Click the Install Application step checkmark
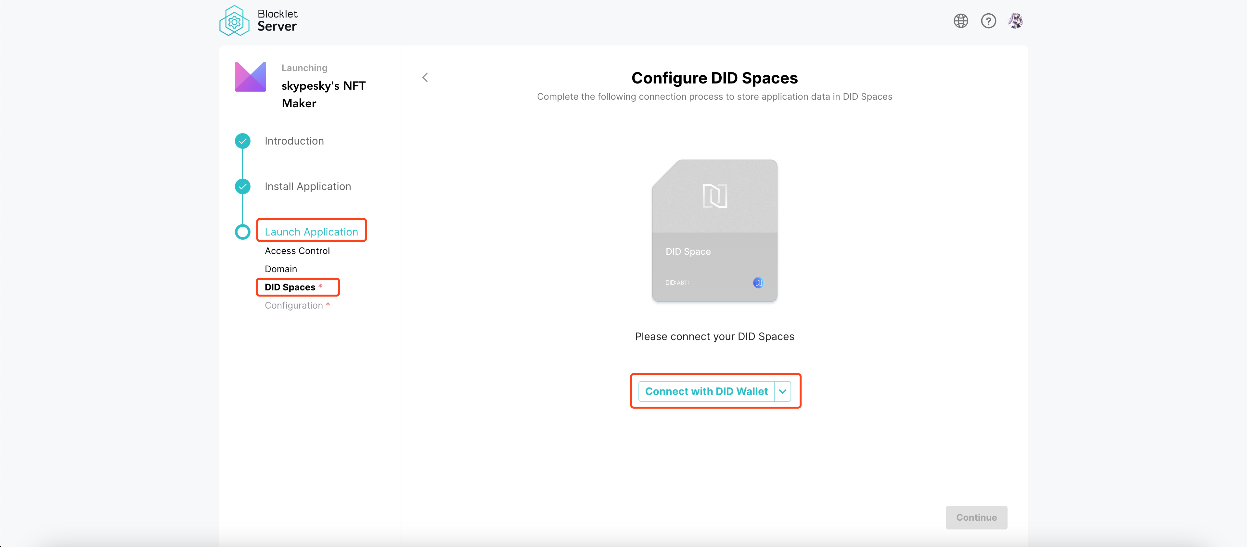The height and width of the screenshot is (547, 1247). [x=242, y=186]
